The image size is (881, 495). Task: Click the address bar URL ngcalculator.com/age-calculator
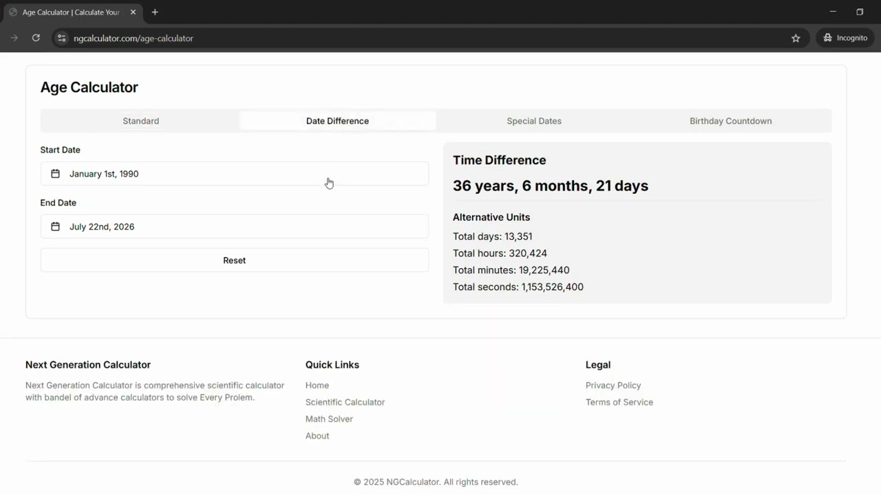(x=134, y=38)
